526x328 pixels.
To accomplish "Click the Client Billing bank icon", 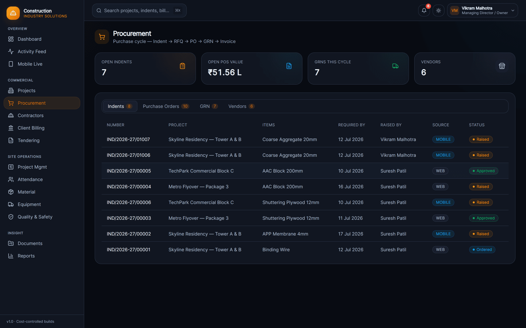I will coord(11,128).
